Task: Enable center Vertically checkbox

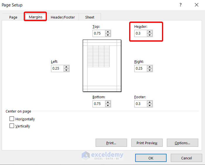Action: tap(12, 126)
